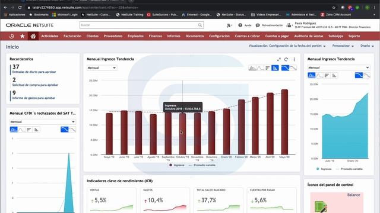Click the search magnifier icon
Viewport: 380px width, 213px height.
(200, 25)
